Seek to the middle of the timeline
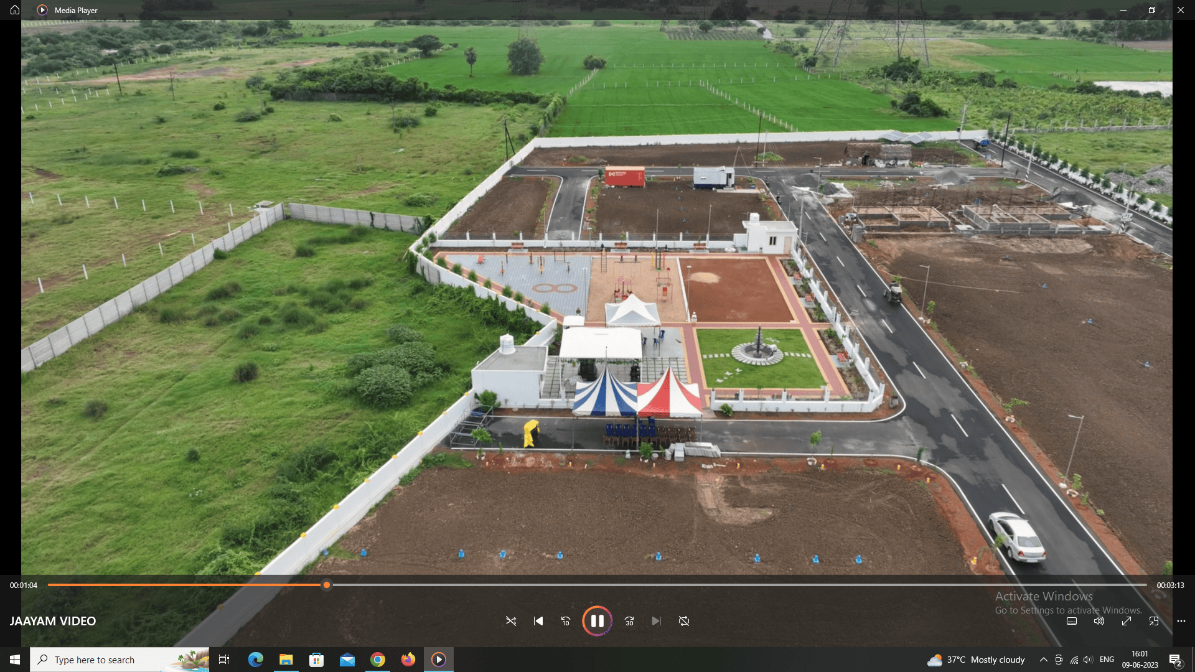1195x672 pixels. [597, 585]
